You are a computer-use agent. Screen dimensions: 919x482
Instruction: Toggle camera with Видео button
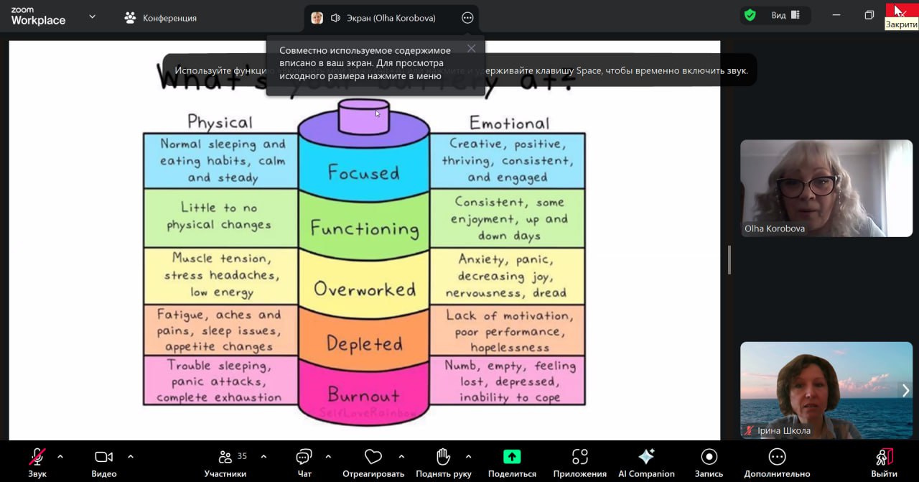tap(104, 458)
